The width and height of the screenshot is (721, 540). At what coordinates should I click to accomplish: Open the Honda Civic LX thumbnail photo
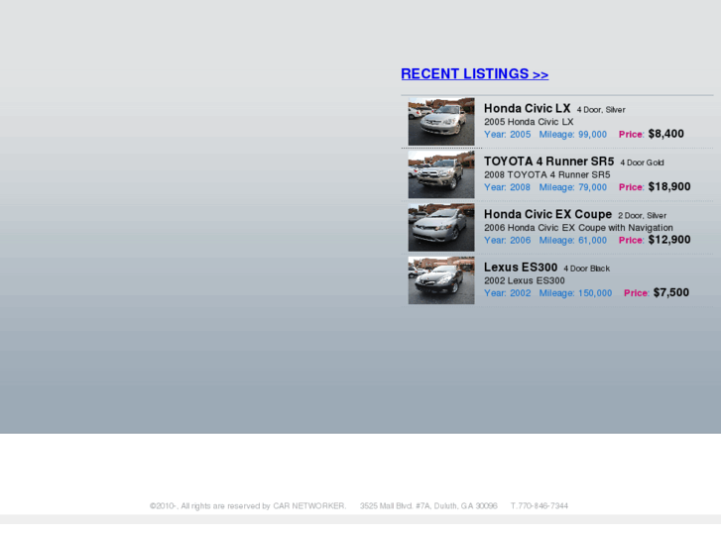pos(441,121)
